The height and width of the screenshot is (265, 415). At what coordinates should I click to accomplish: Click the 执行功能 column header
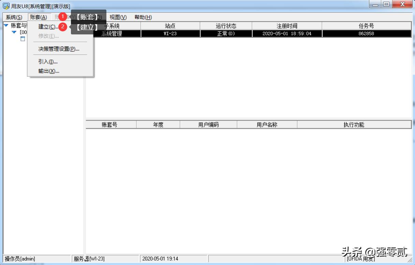(x=354, y=124)
